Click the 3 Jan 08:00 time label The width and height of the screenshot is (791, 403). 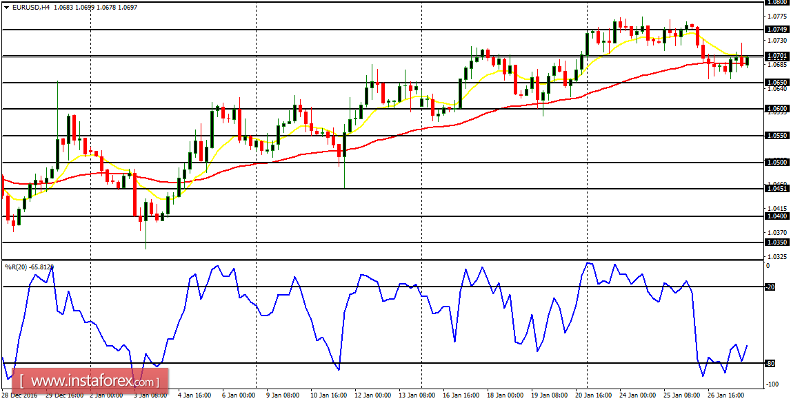point(150,395)
